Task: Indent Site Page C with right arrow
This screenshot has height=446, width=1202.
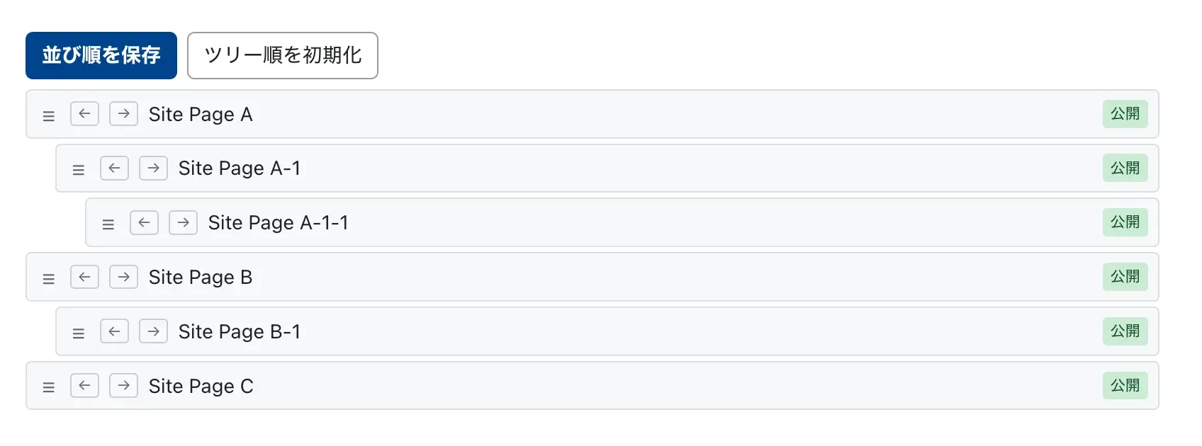Action: pos(123,386)
